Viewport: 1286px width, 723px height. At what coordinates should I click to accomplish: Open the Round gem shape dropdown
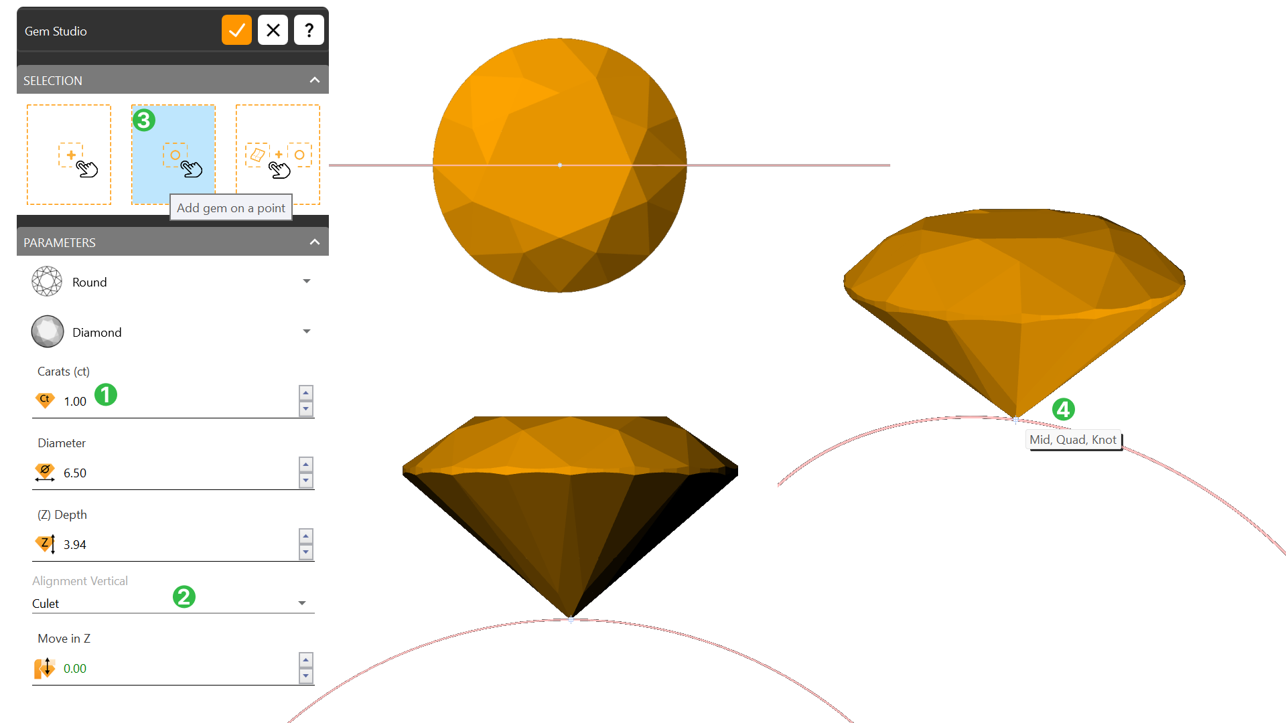pyautogui.click(x=307, y=282)
